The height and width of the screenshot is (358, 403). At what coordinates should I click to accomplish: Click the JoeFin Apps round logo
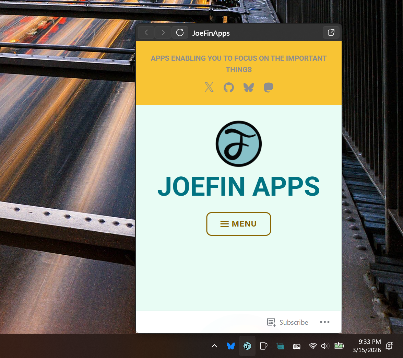coord(239,144)
